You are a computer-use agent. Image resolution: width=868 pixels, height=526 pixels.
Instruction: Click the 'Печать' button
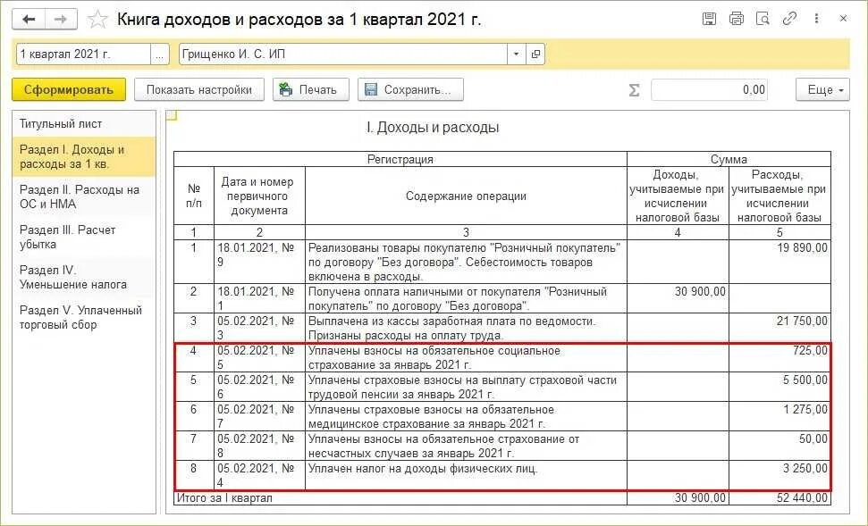[x=310, y=89]
